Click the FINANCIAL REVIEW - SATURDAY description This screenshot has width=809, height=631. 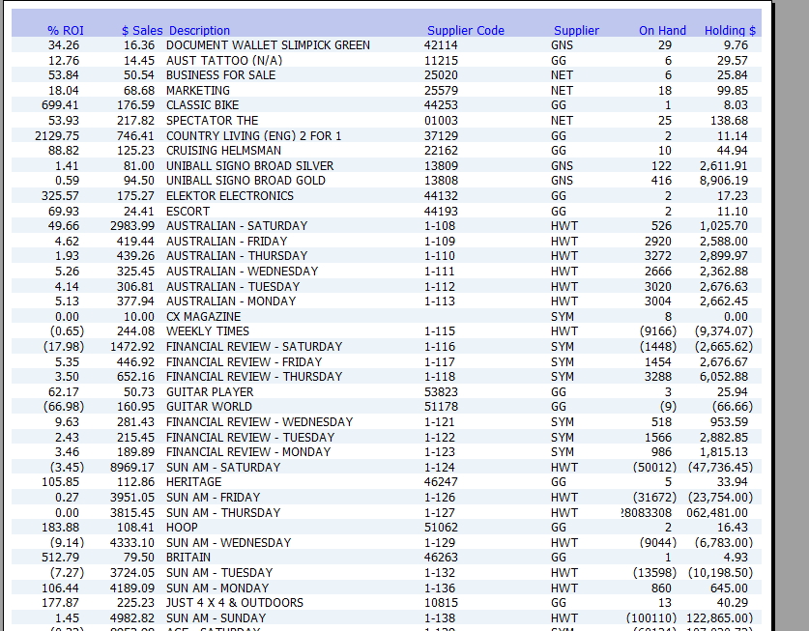(254, 347)
